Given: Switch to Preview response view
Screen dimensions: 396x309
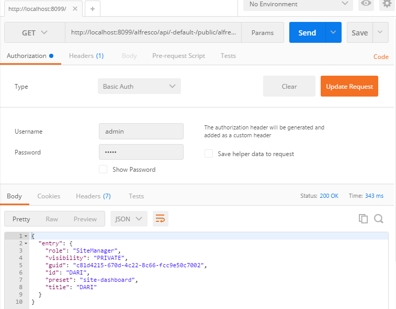Looking at the screenshot, I should click(x=85, y=219).
